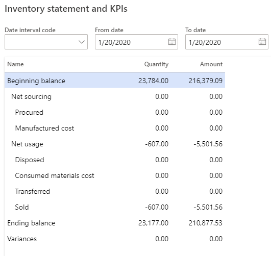Expand the Date interval code dropdown

pyautogui.click(x=82, y=42)
